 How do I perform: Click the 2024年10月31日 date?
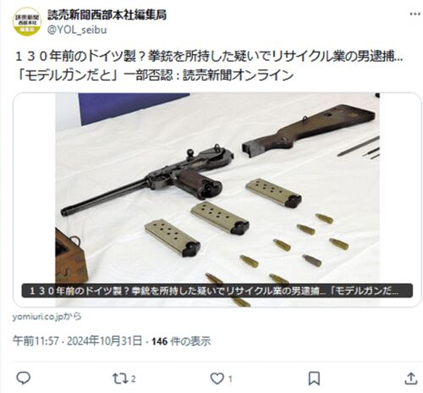tap(104, 341)
